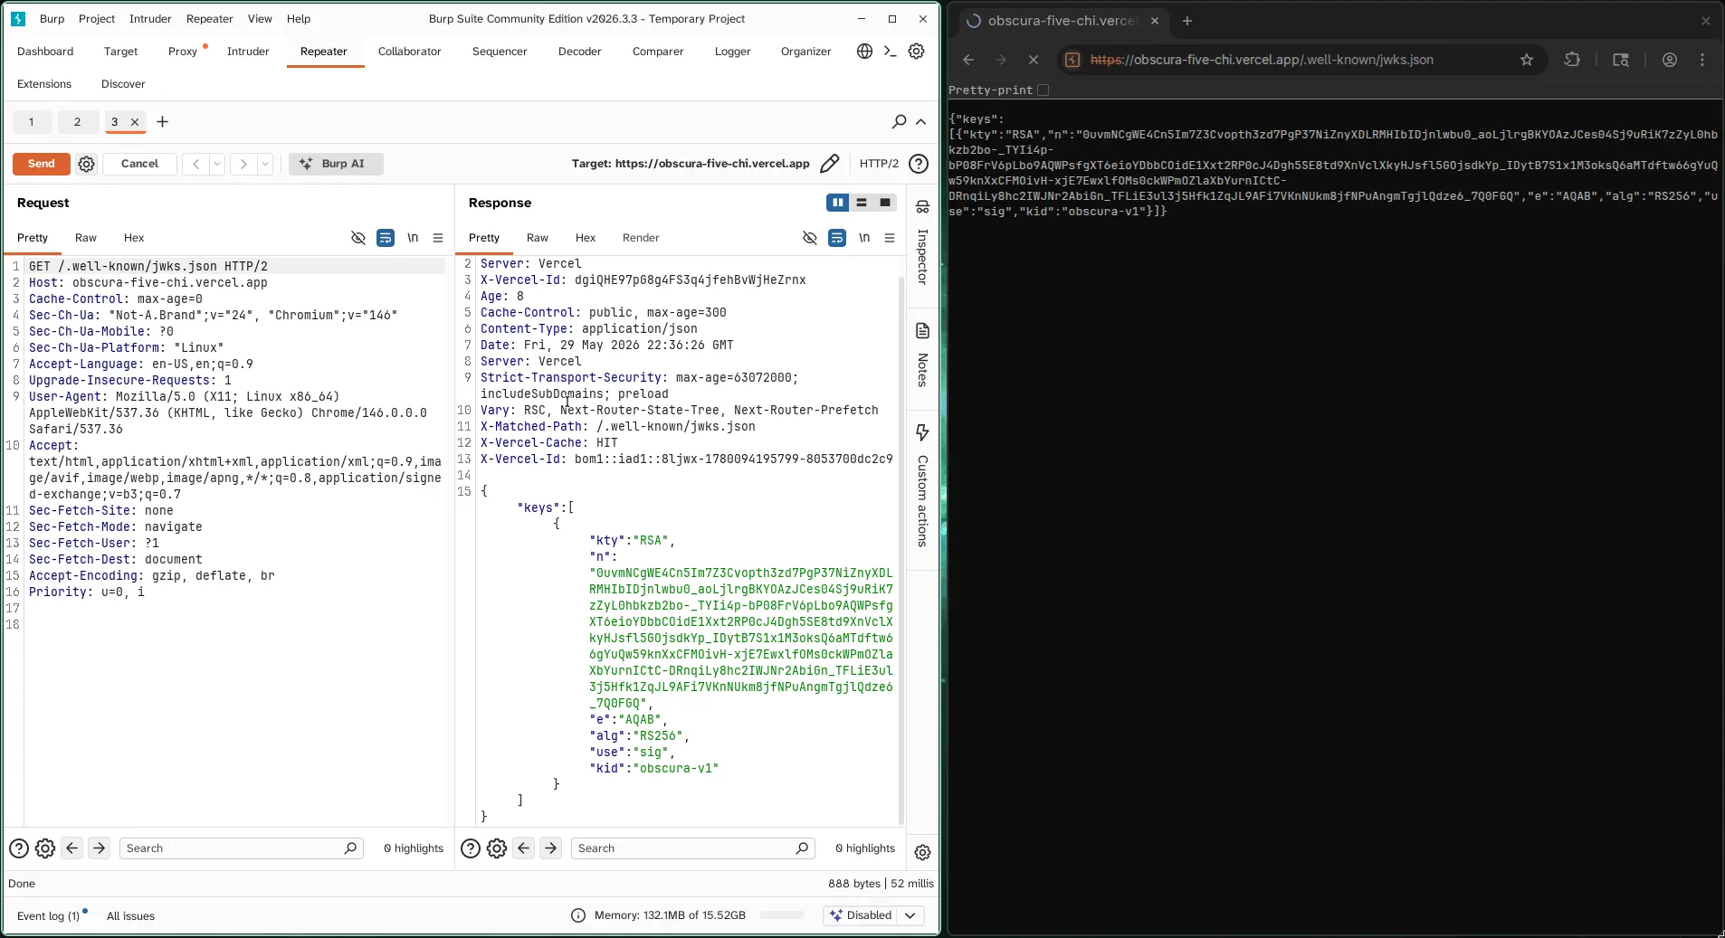
Task: Open response search settings gear
Action: point(497,848)
